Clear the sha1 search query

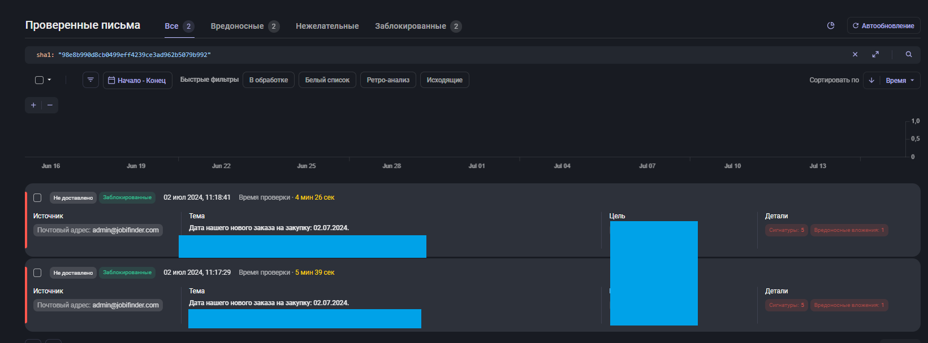(855, 55)
